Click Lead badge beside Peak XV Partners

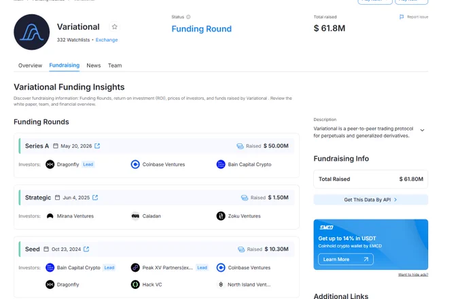pos(202,268)
